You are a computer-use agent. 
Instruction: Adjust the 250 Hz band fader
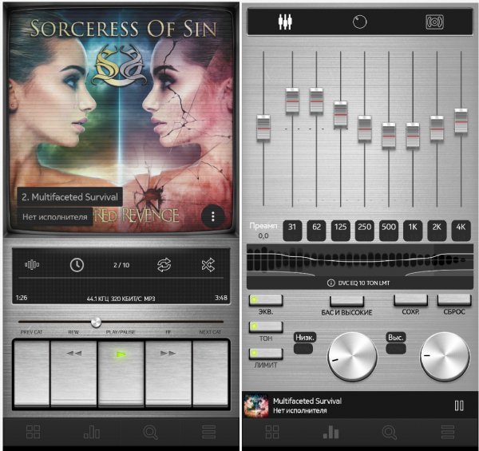click(365, 129)
